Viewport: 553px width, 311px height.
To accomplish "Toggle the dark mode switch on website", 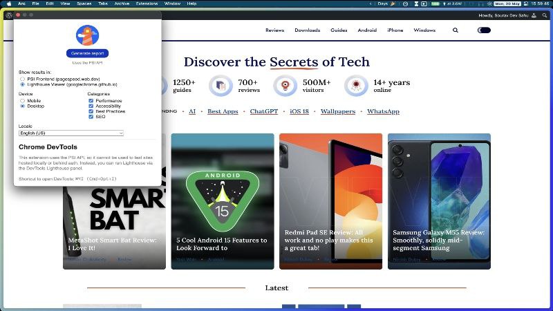I will [484, 30].
